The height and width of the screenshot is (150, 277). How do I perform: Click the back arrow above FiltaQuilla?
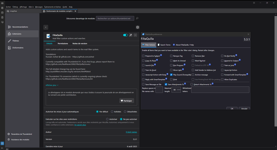(x=46, y=27)
